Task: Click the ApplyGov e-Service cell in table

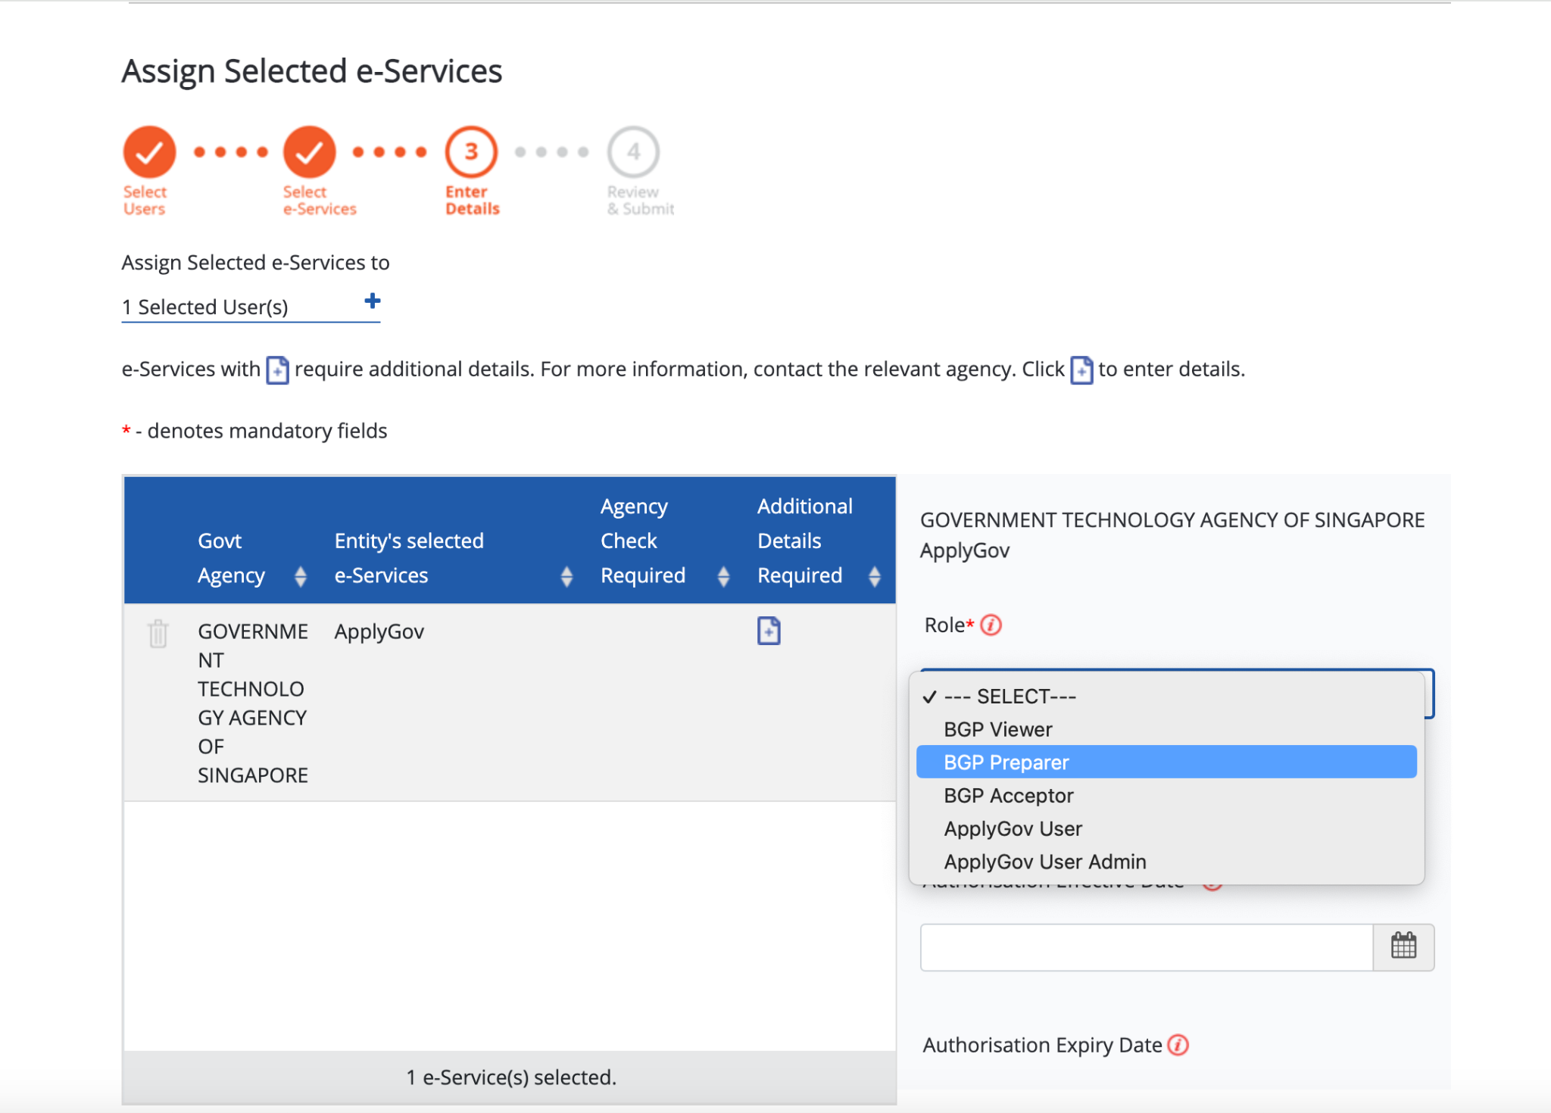Action: pos(379,631)
